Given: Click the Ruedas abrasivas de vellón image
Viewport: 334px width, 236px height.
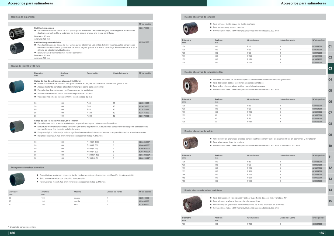Looking at the screenshot, I should point(190,143).
